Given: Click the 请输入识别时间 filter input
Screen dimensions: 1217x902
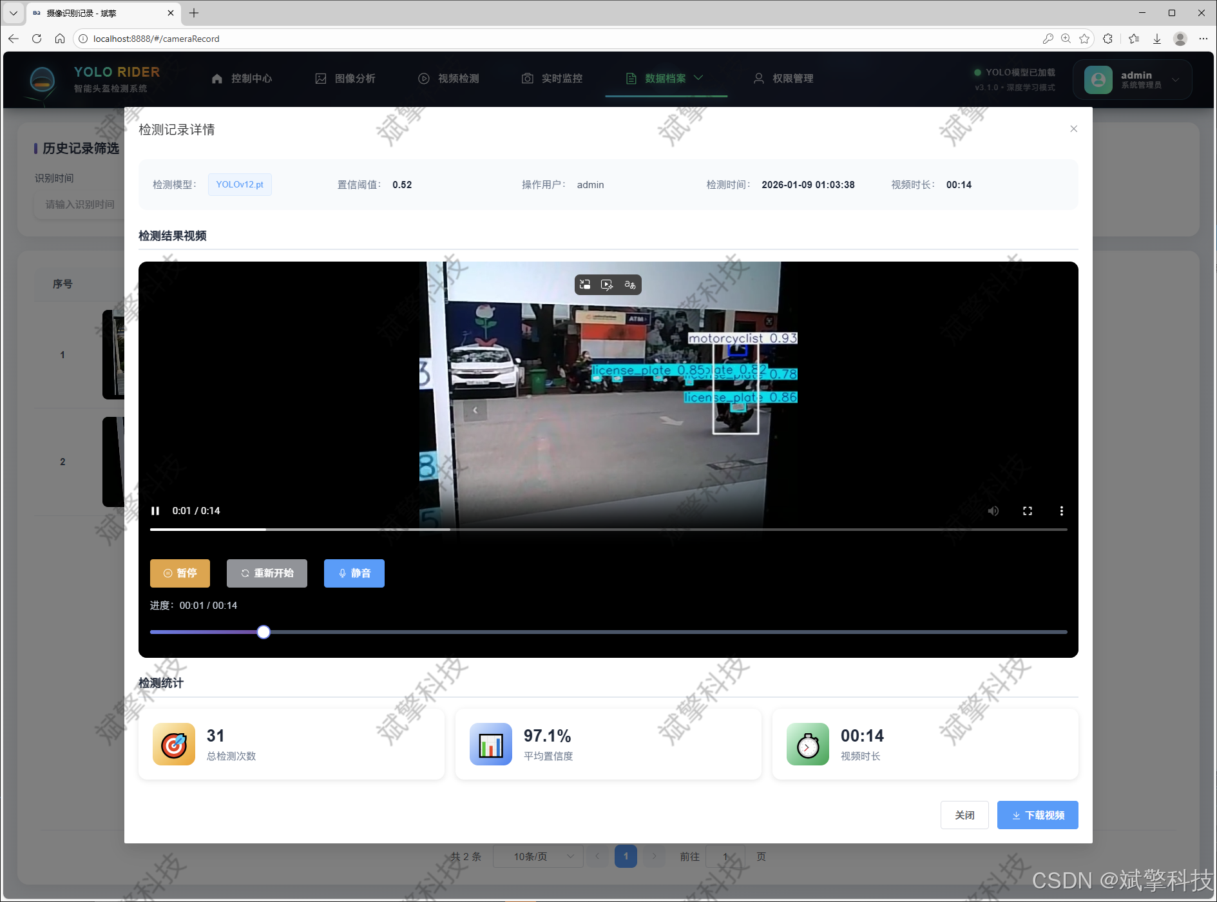Looking at the screenshot, I should click(79, 204).
